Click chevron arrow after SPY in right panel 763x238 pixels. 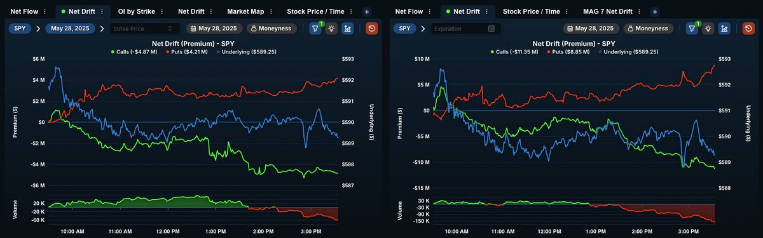pyautogui.click(x=422, y=29)
